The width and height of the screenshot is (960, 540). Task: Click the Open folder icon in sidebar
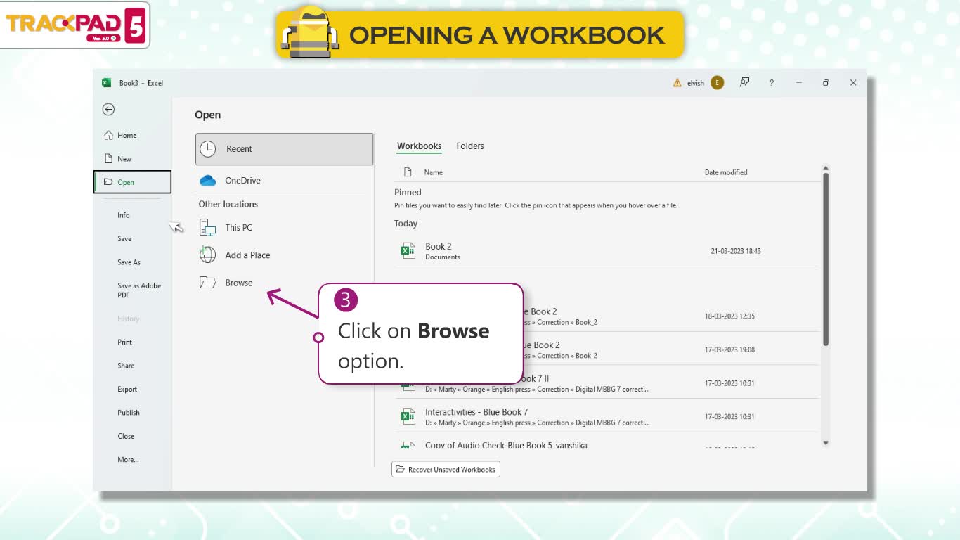(x=108, y=182)
